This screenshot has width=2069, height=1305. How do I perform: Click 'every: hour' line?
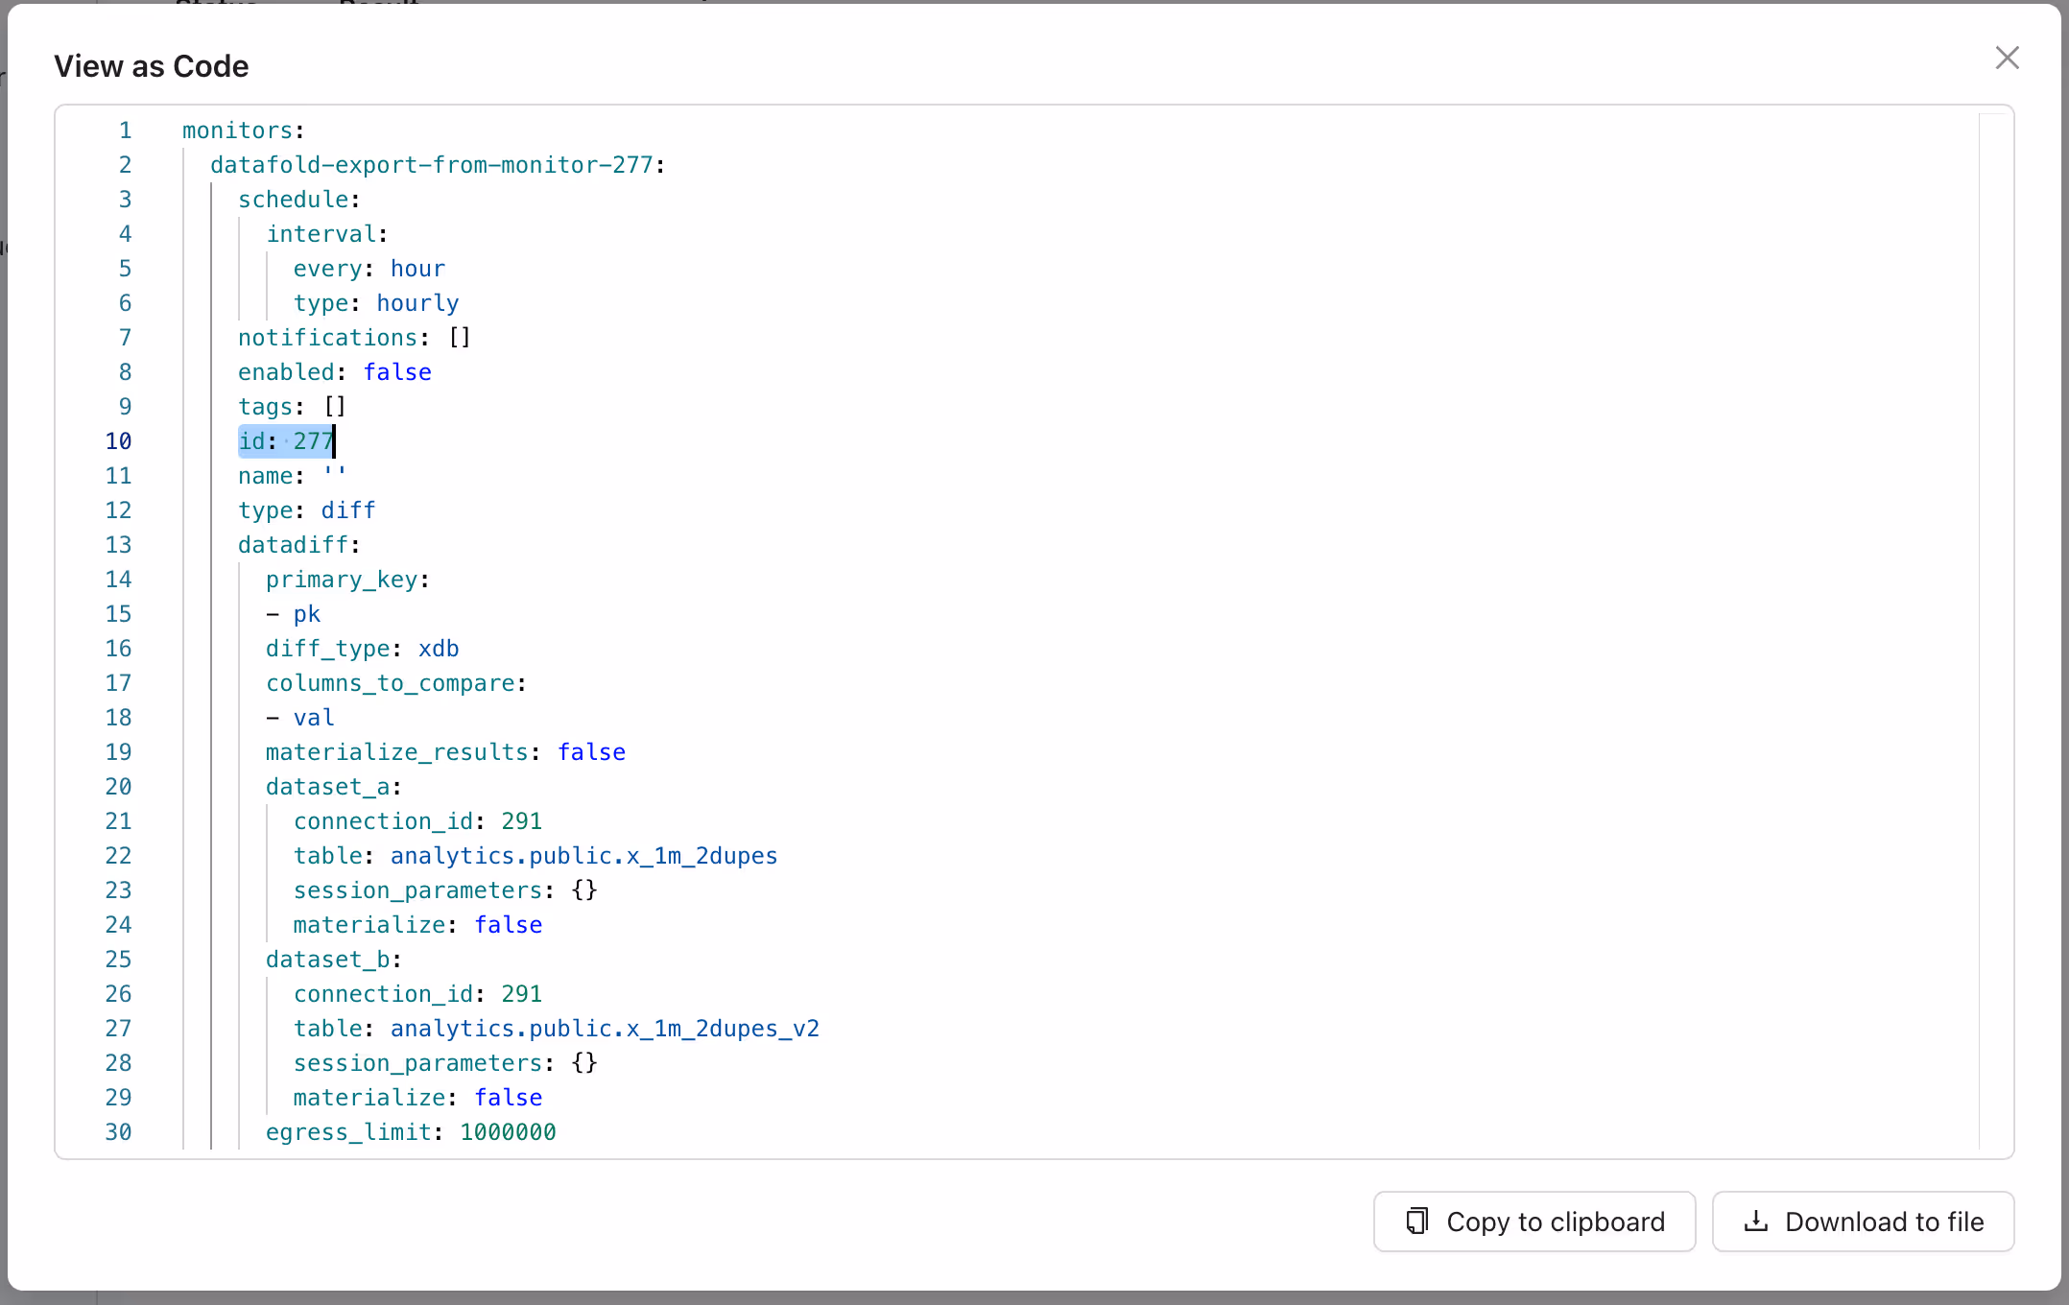point(369,269)
